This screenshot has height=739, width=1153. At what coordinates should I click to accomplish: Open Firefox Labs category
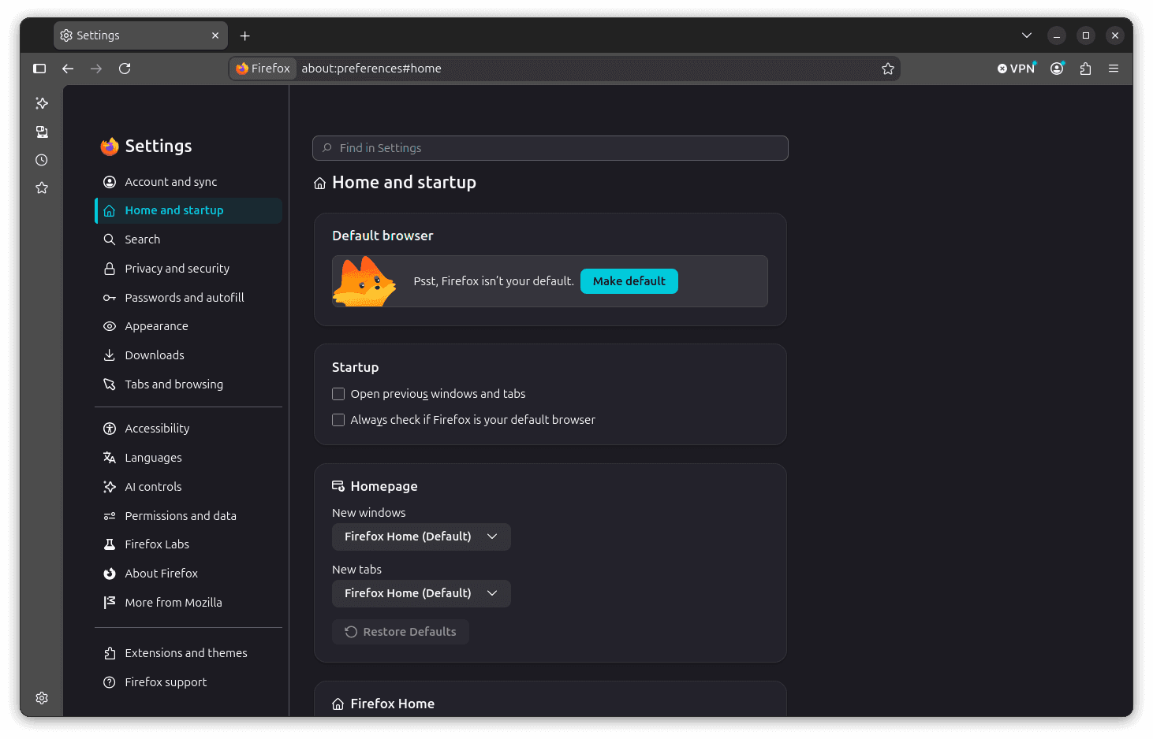click(188, 544)
